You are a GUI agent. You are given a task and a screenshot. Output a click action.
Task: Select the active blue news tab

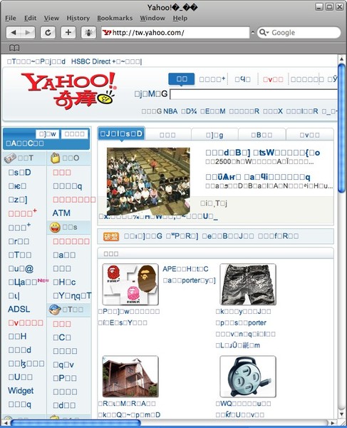click(x=121, y=134)
